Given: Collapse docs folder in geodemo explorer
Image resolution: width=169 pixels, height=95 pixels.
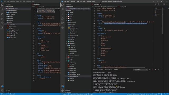Looking at the screenshot, I should 71,20.
